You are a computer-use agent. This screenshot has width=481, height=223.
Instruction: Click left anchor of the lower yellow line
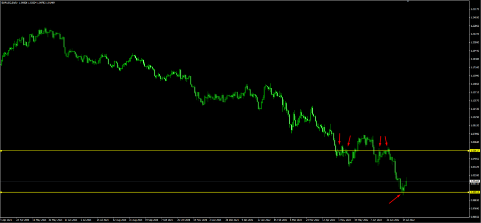point(1,192)
